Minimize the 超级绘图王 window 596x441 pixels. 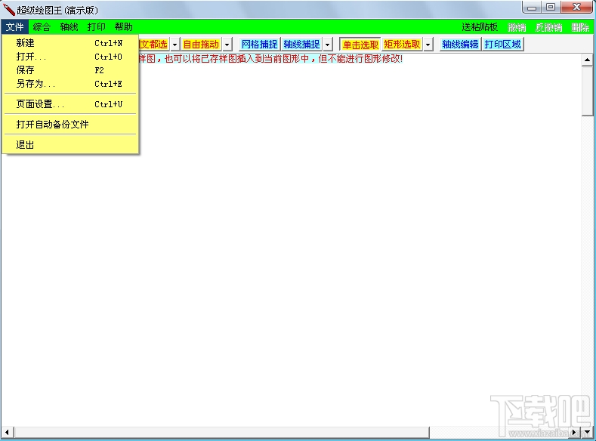click(x=532, y=8)
